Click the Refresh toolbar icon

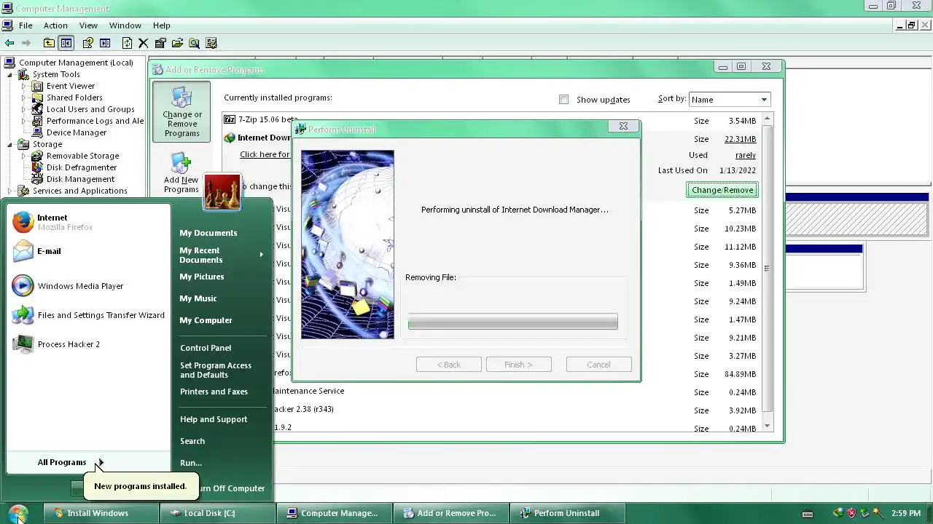tap(128, 43)
